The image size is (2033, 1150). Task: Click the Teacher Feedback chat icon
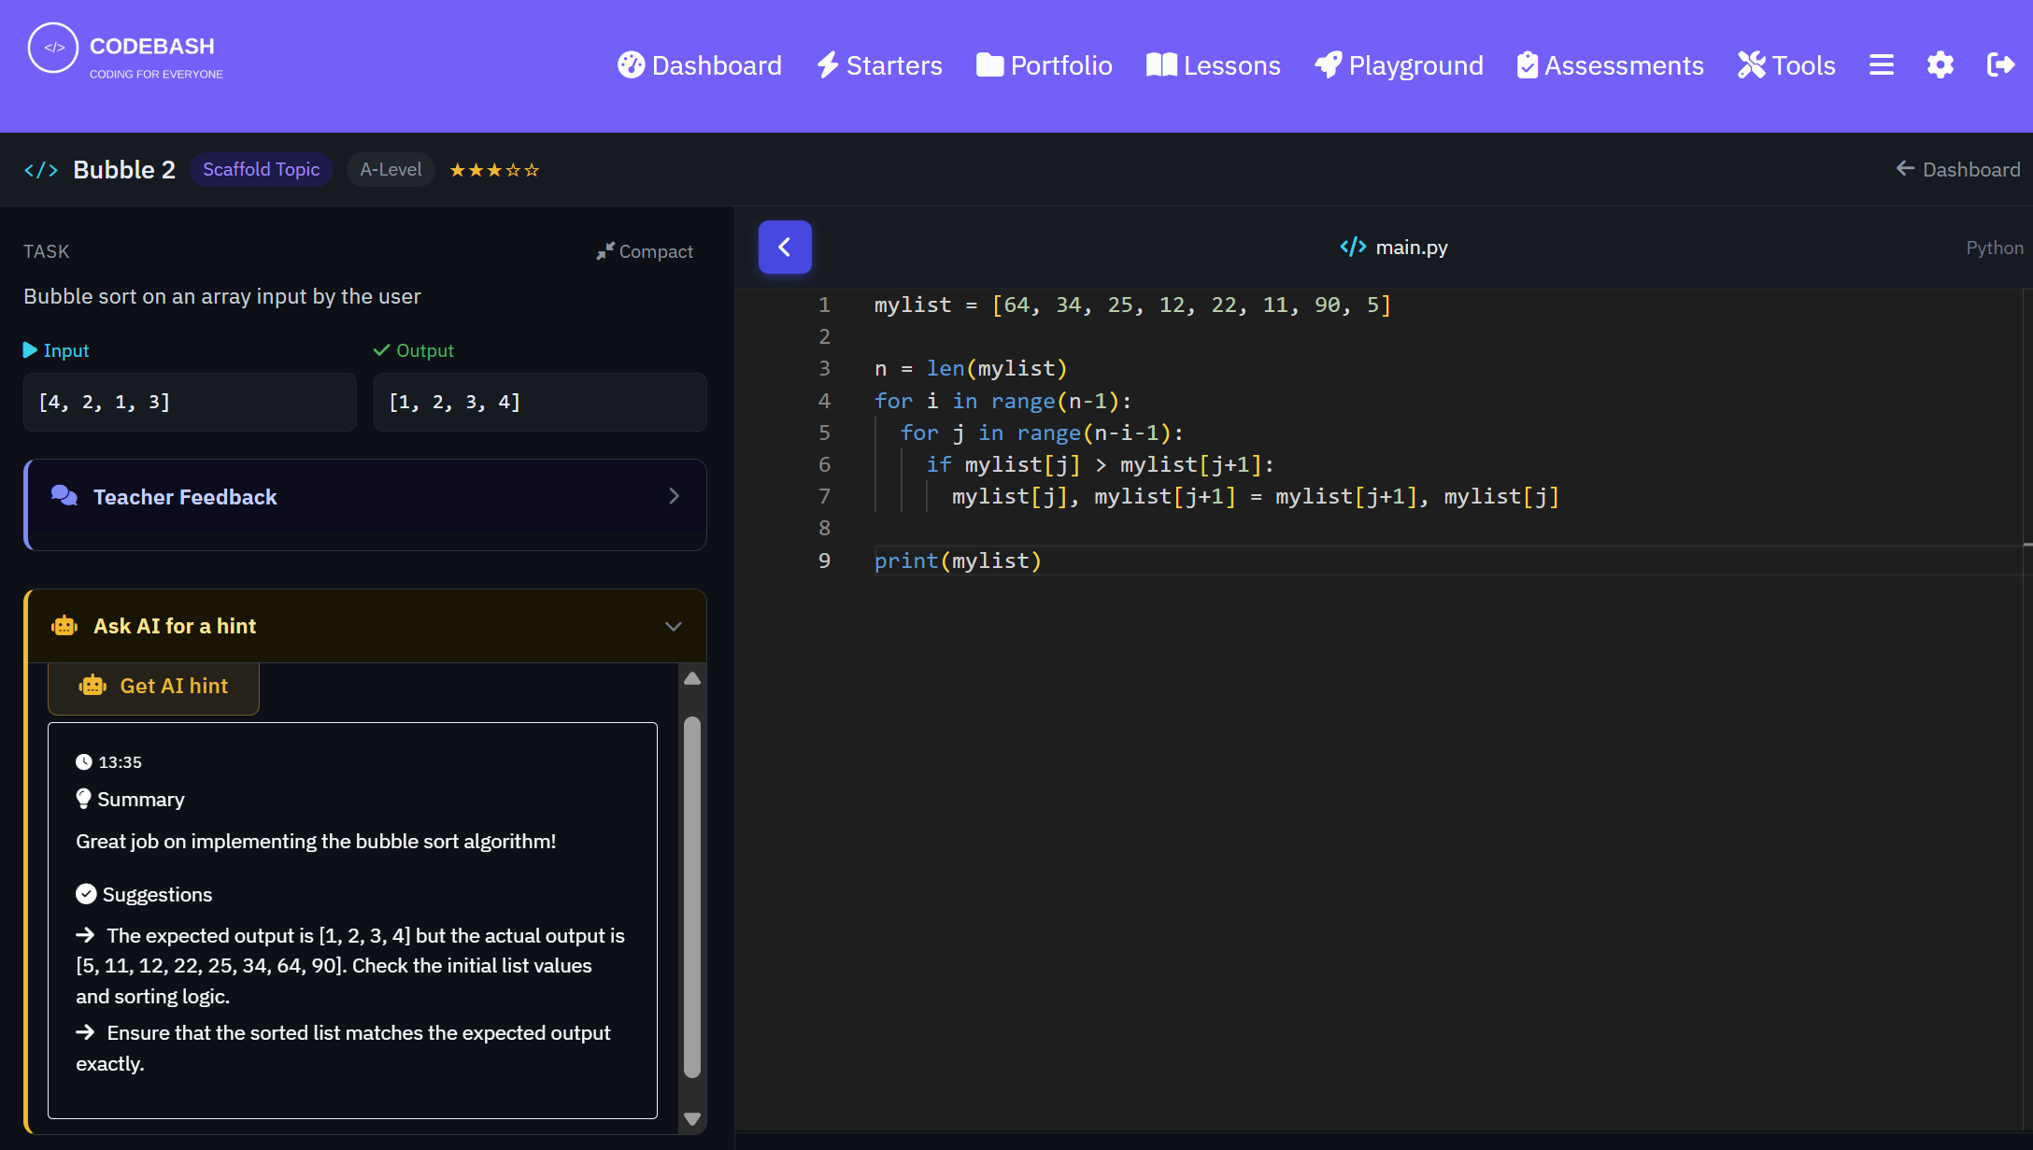(64, 496)
